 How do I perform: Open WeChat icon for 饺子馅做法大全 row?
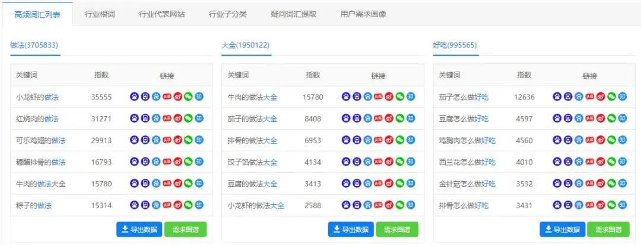400,162
